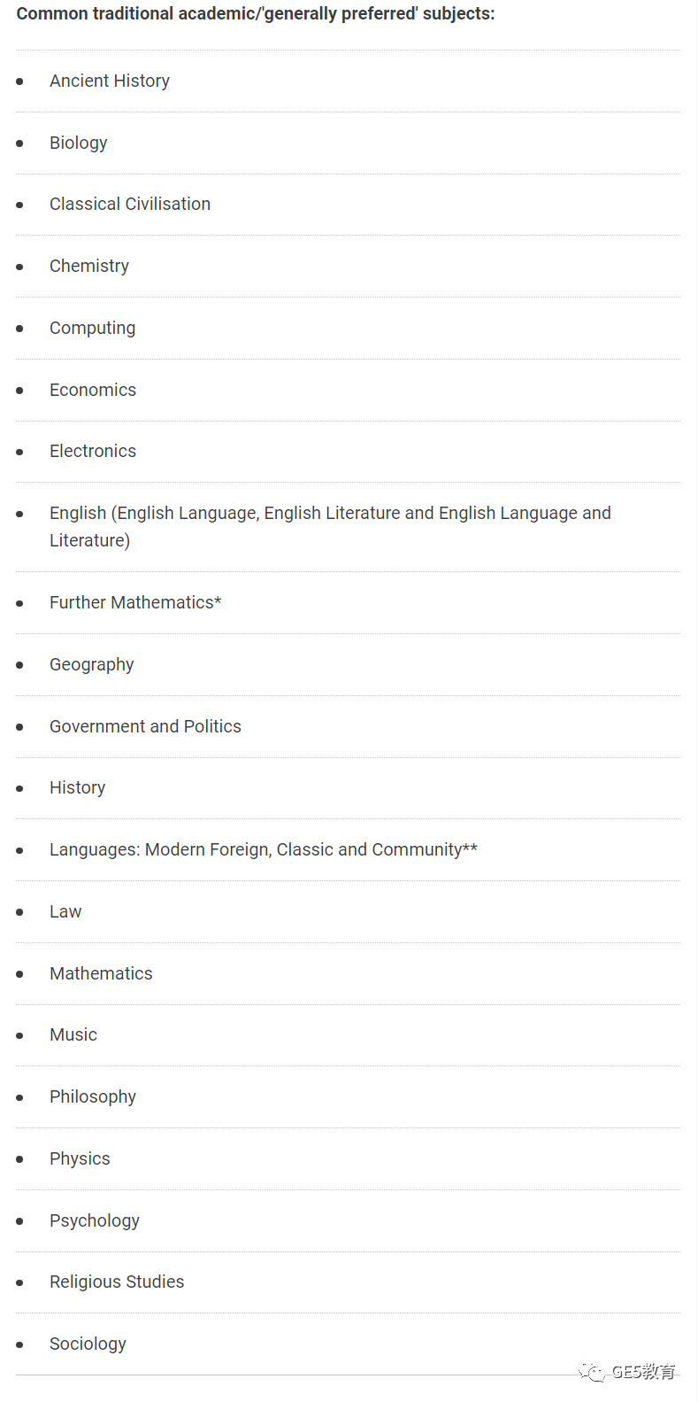Select the Ancient History list item

pos(110,81)
